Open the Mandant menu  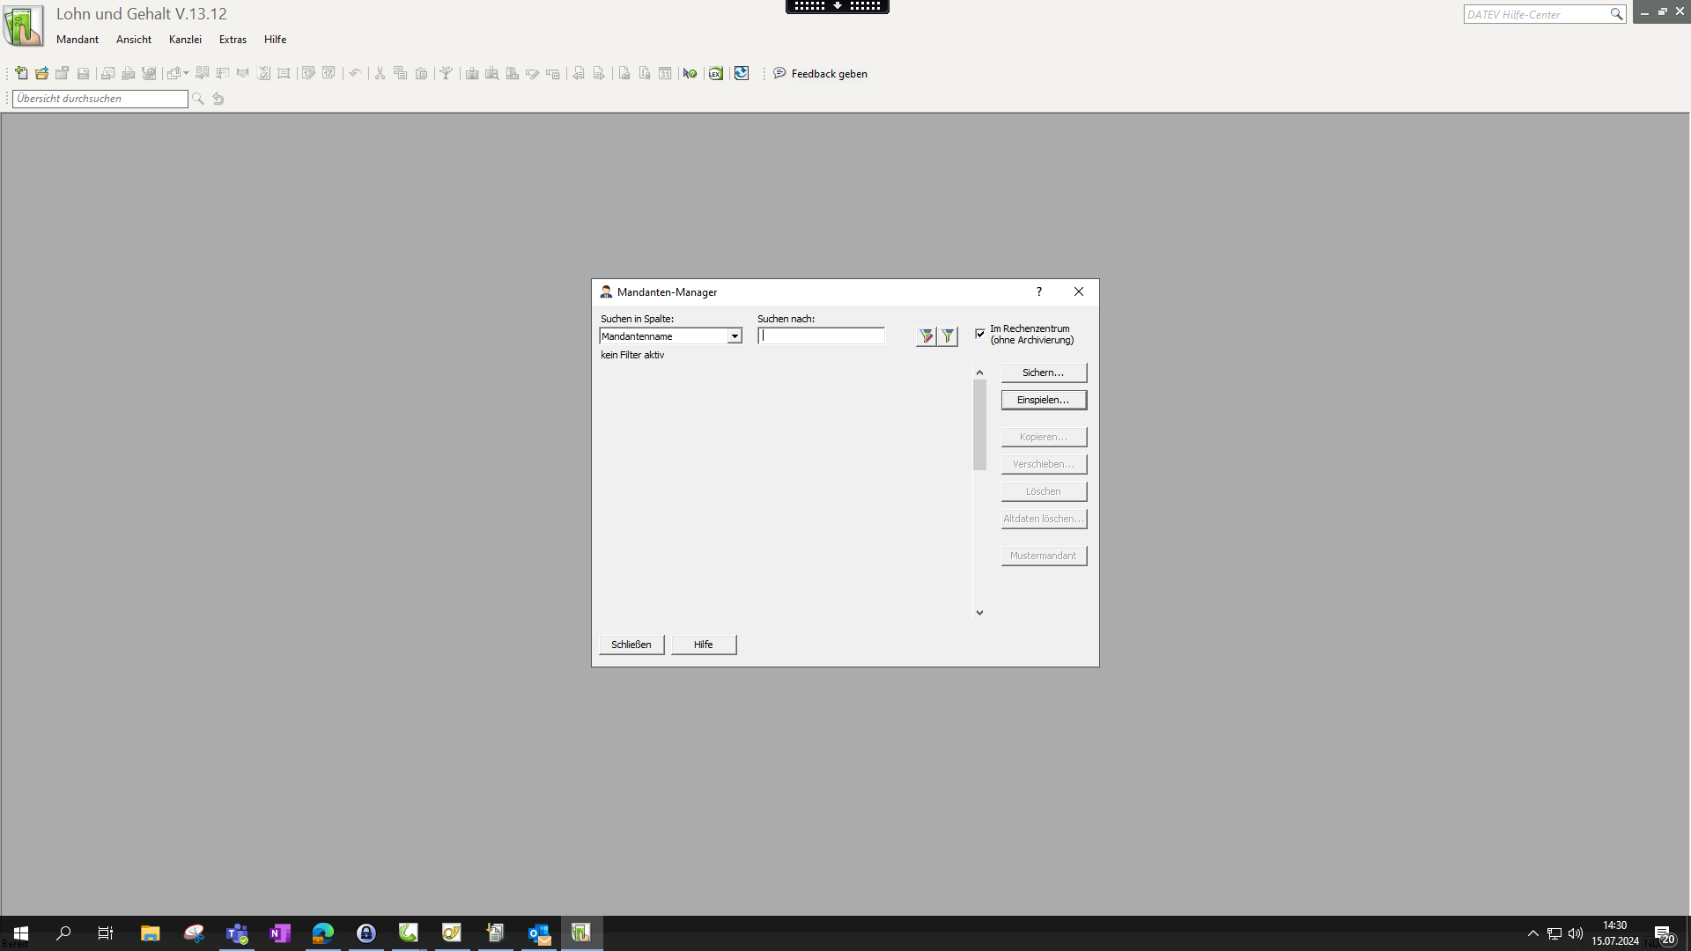tap(78, 40)
